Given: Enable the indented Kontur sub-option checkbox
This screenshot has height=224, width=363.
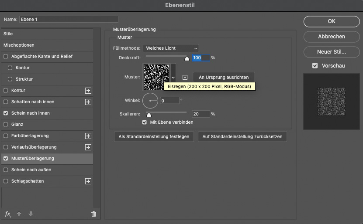Looking at the screenshot, I should pos(10,68).
